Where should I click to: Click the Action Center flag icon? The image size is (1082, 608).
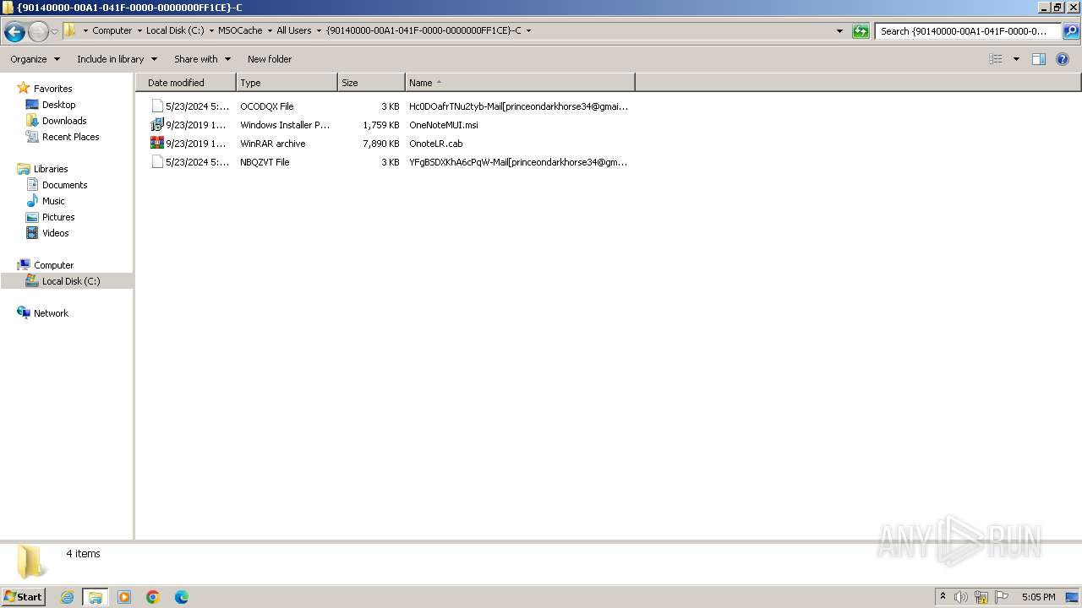pos(1002,597)
